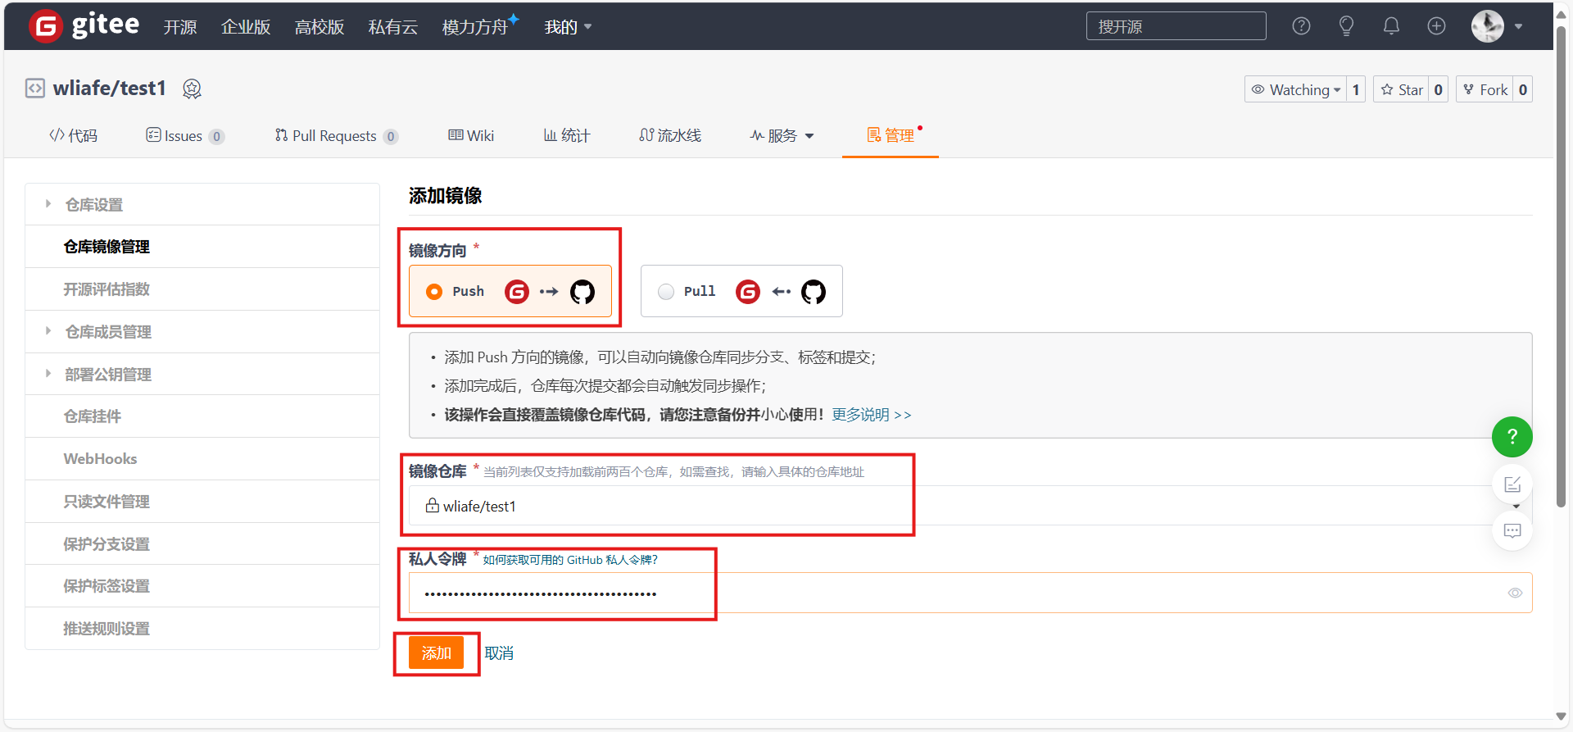Show private token using eye icon
This screenshot has height=732, width=1573.
click(x=1515, y=593)
